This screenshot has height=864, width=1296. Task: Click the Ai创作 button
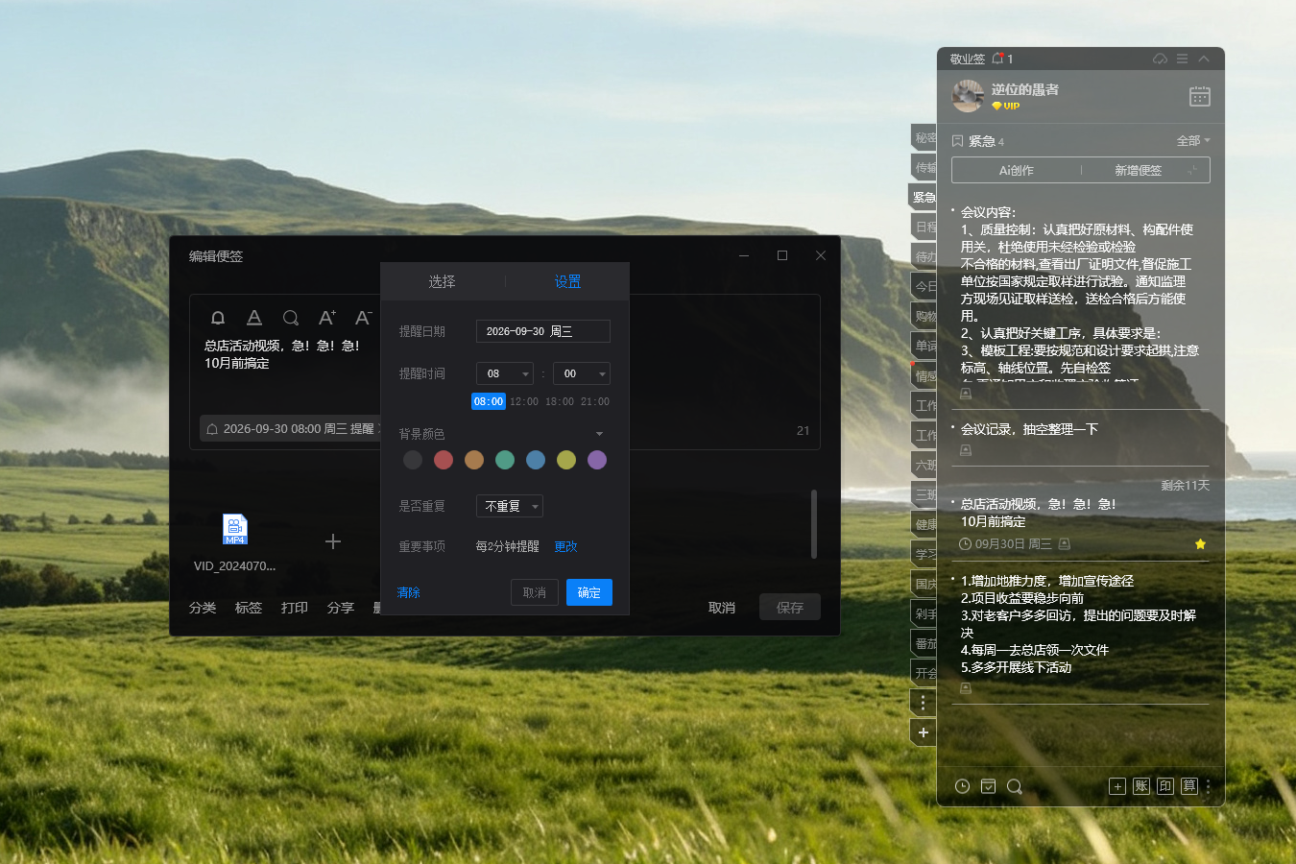click(1017, 170)
